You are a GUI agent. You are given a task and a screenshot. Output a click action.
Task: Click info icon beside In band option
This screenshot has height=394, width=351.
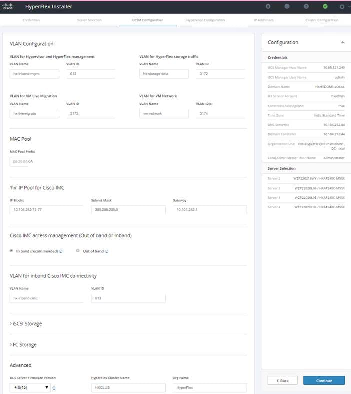point(61,251)
